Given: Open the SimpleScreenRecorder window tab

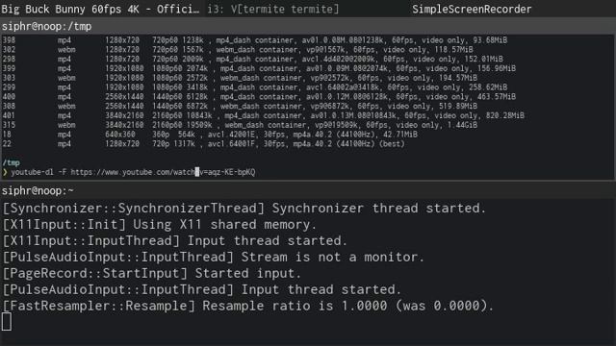Looking at the screenshot, I should (x=472, y=9).
